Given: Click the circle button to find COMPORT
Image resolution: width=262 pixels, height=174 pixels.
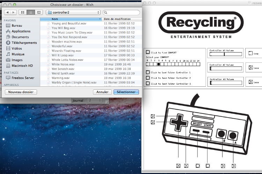Looking at the screenshot, I should [148, 52].
